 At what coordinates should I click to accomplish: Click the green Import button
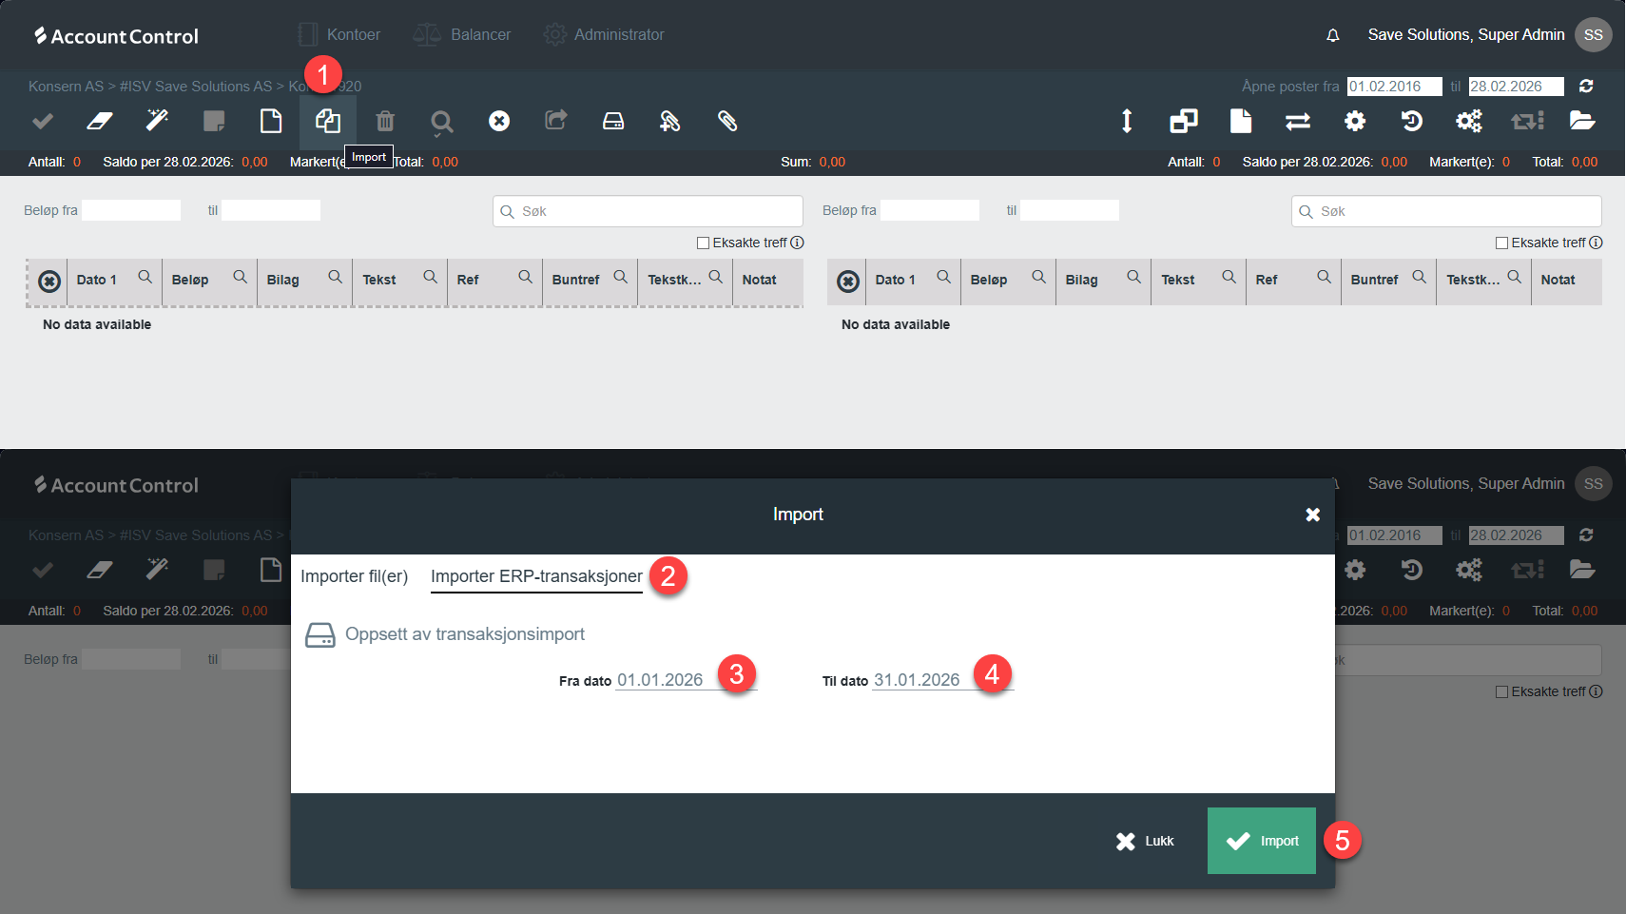(1262, 841)
